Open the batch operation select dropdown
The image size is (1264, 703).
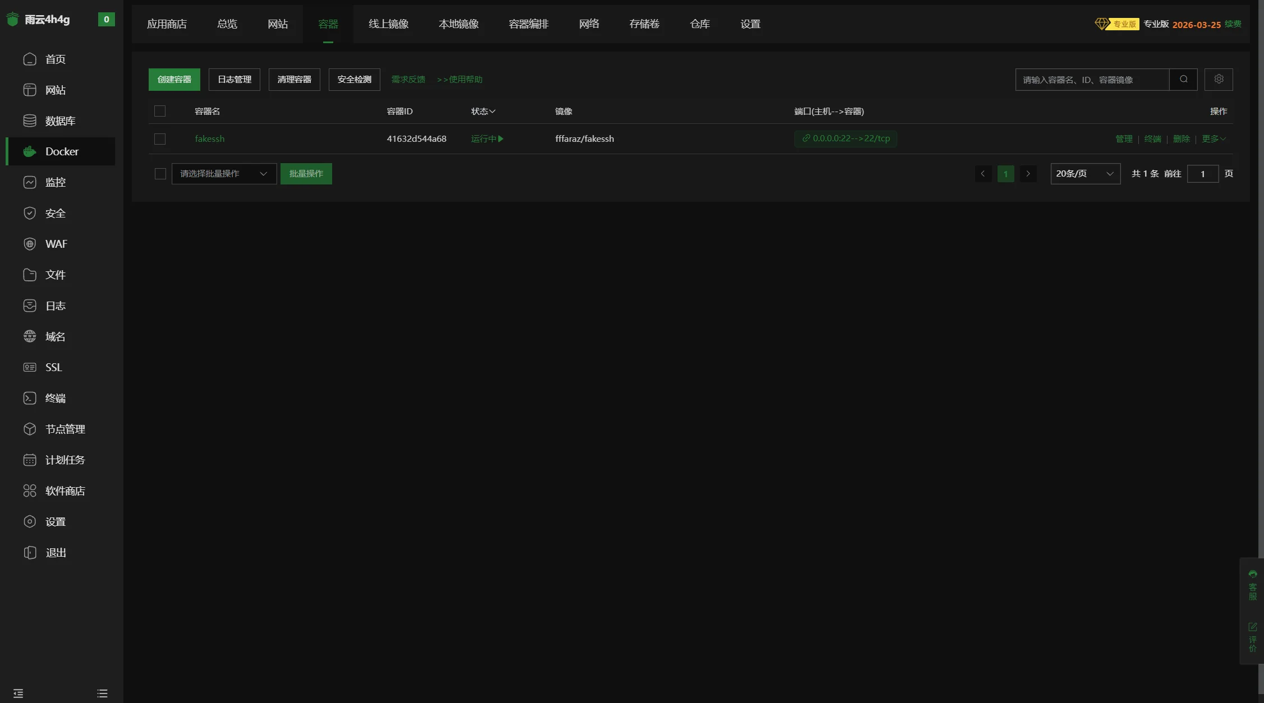click(x=223, y=174)
